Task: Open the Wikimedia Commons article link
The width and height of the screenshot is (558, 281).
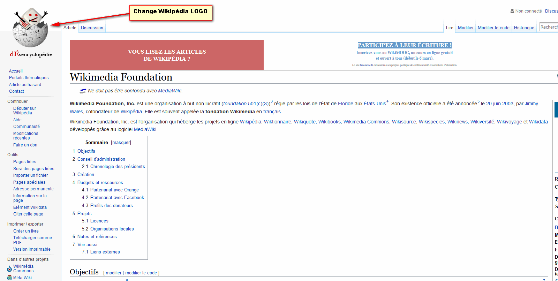Action: (x=366, y=122)
